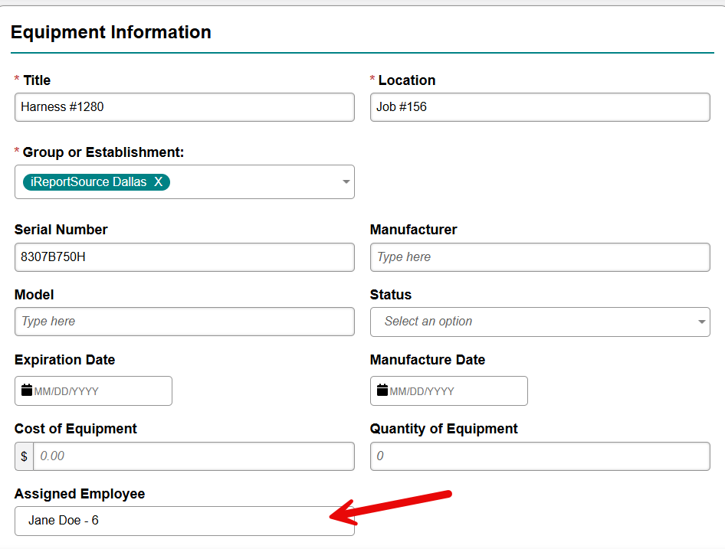Open the Manufacture Date calendar icon
Screen dimensions: 725x549
(382, 391)
